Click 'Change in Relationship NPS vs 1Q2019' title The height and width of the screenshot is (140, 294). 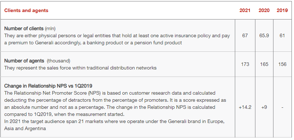48,86
